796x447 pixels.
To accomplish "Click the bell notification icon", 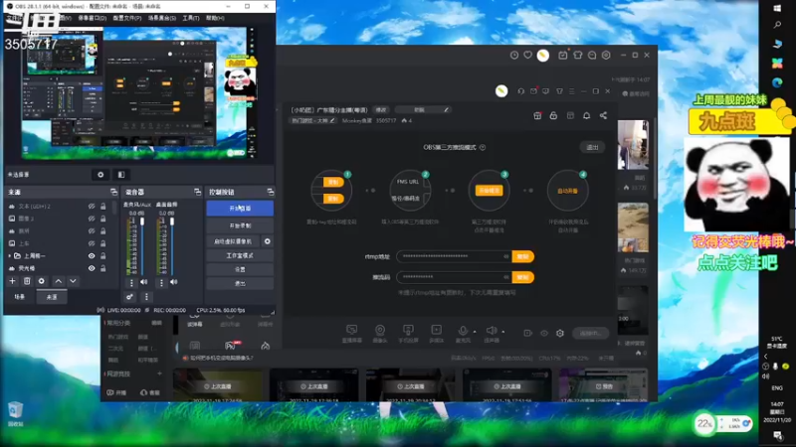I will tap(586, 116).
